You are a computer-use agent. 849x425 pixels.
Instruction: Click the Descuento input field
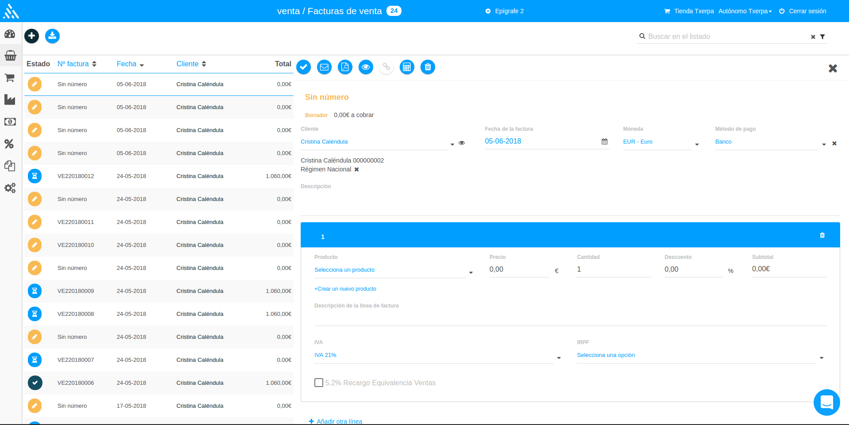point(693,269)
